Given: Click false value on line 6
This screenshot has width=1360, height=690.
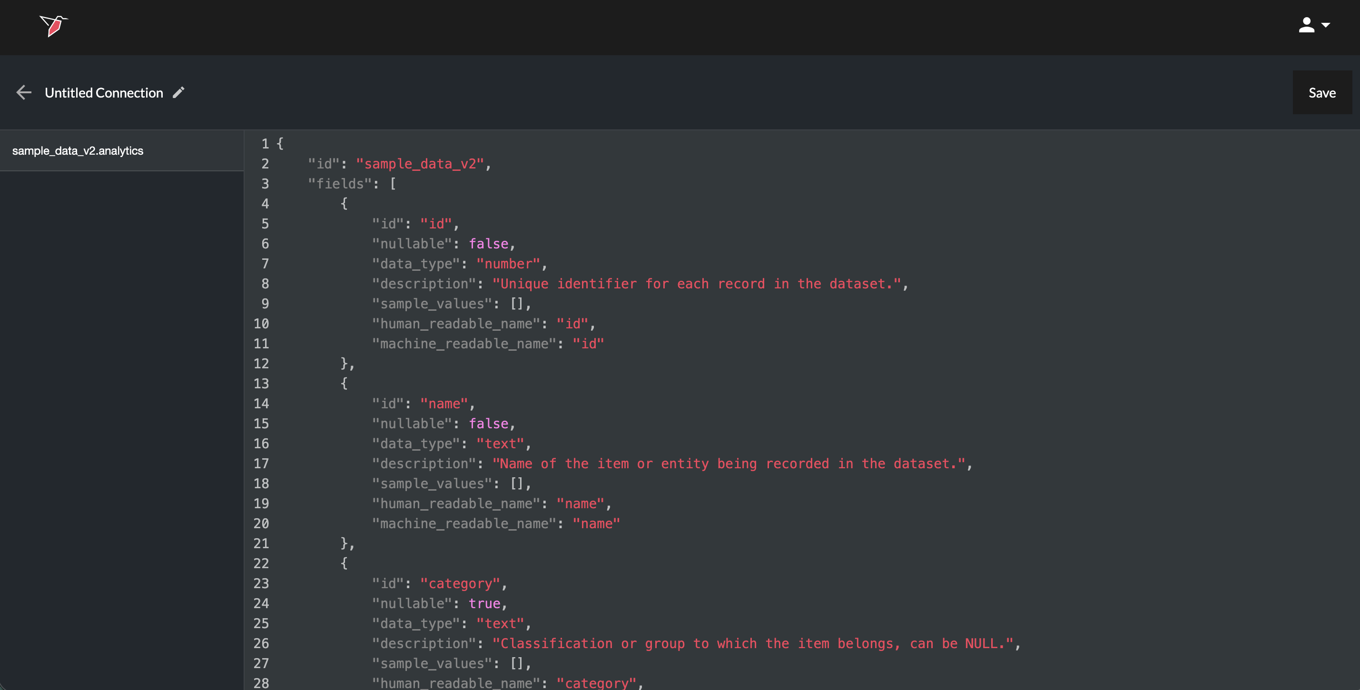Looking at the screenshot, I should [x=488, y=244].
